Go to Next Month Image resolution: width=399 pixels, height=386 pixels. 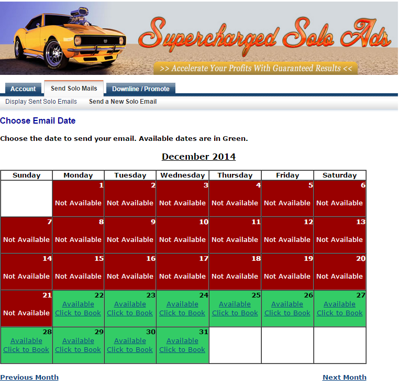point(345,377)
